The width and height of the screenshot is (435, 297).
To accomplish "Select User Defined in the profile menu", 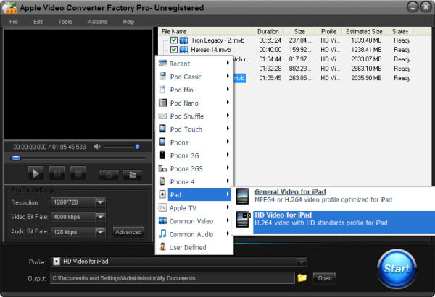I will [194, 247].
